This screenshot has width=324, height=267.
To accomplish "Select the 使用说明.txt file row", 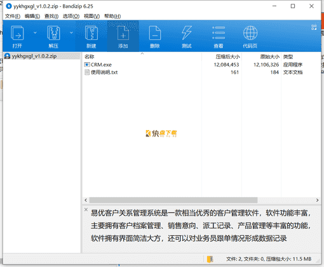I will (201, 72).
